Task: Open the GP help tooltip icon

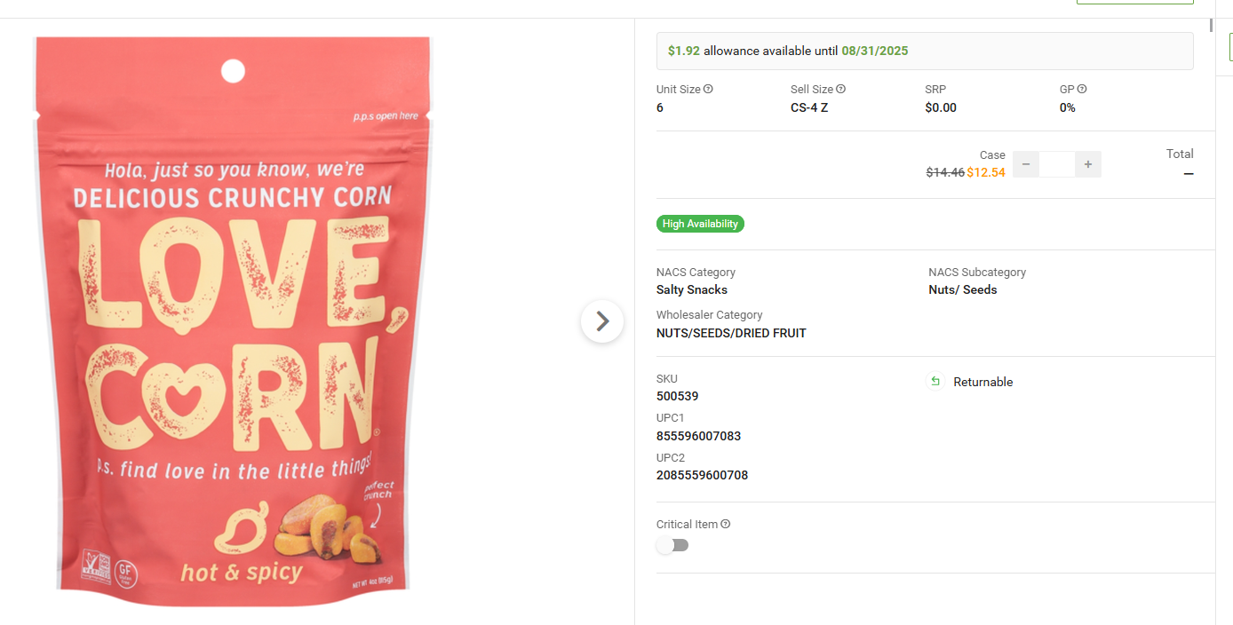Action: [1082, 89]
